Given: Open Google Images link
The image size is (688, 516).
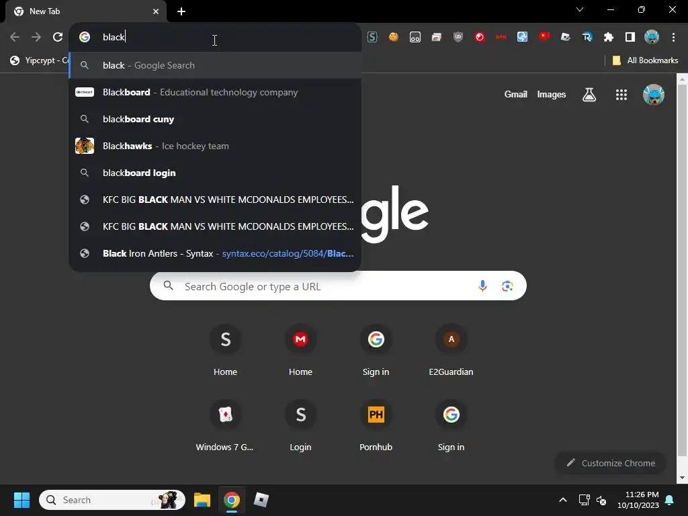Looking at the screenshot, I should [551, 94].
